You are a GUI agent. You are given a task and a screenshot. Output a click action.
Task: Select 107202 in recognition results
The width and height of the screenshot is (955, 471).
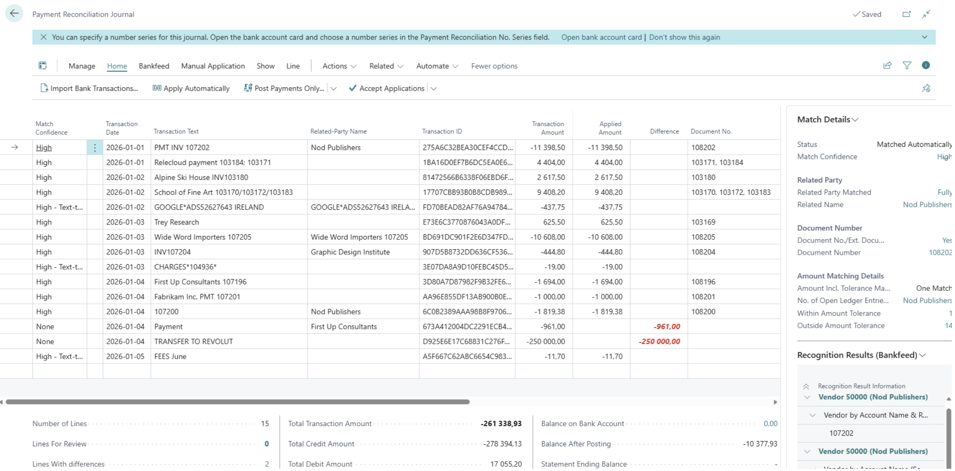tap(841, 433)
